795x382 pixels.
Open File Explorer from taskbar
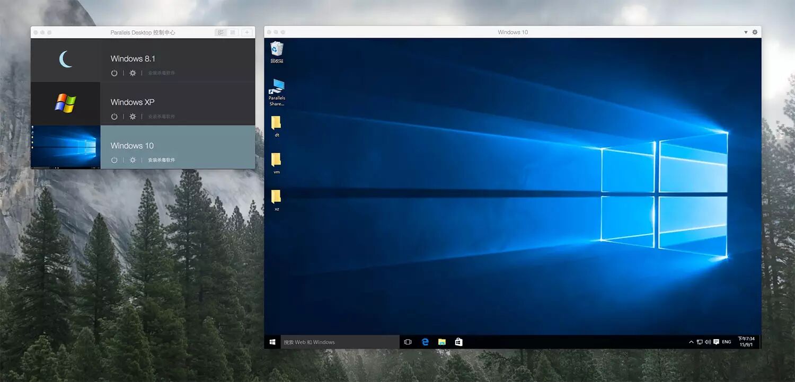pyautogui.click(x=441, y=342)
